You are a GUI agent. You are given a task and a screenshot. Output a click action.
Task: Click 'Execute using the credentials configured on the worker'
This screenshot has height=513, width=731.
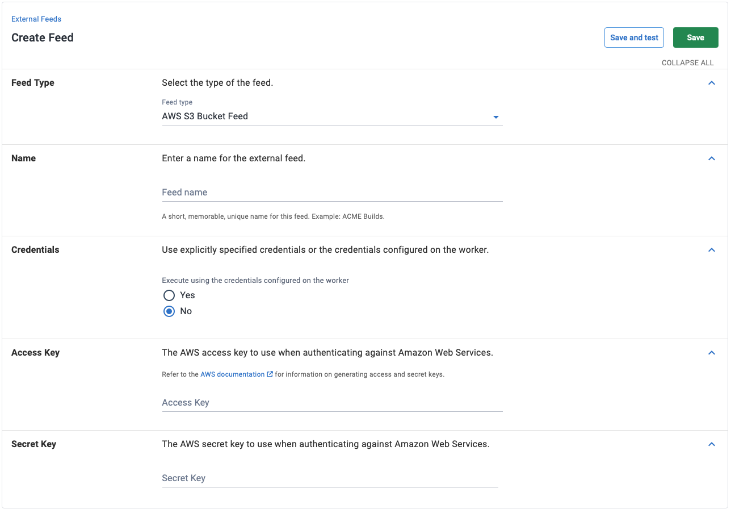click(255, 280)
